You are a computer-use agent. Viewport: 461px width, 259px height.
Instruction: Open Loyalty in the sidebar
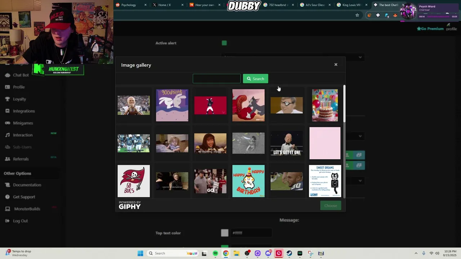click(19, 99)
